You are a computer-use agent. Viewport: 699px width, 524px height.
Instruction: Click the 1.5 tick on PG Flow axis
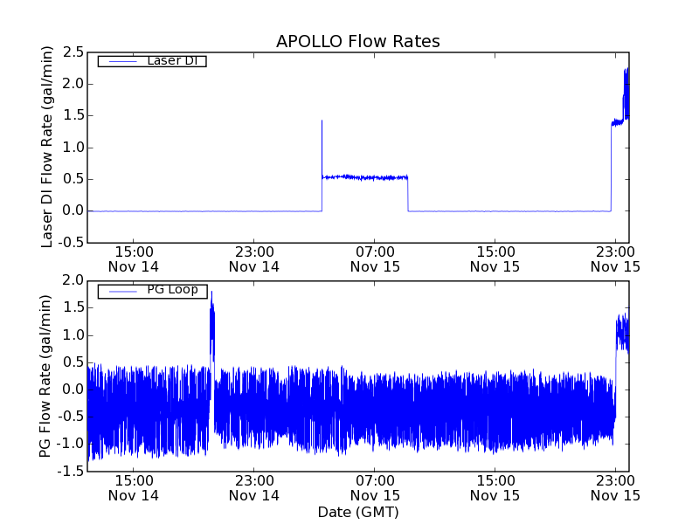pyautogui.click(x=73, y=307)
